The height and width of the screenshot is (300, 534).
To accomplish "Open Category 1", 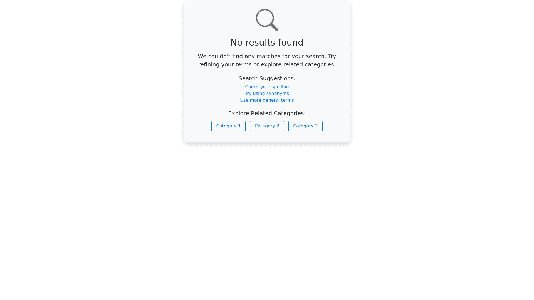I will coord(228,126).
